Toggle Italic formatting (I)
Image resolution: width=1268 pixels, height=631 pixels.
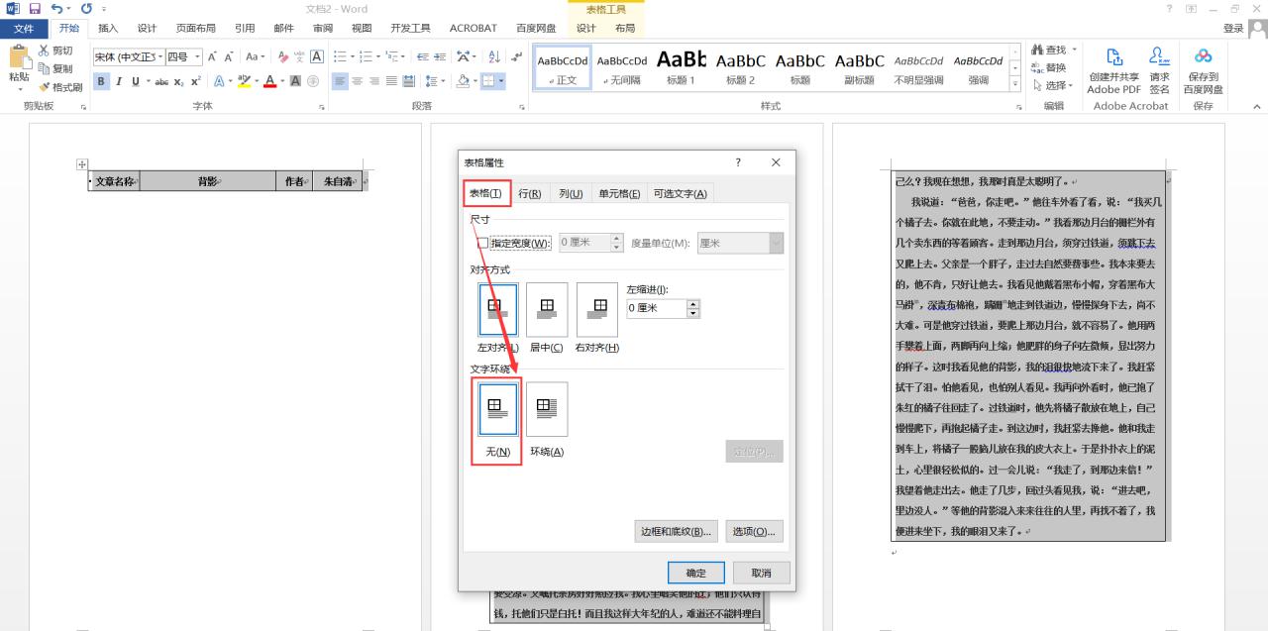point(118,81)
